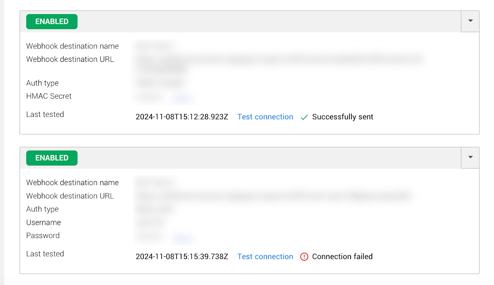Click the blurred blue link beside HMAC Secret

pos(183,98)
